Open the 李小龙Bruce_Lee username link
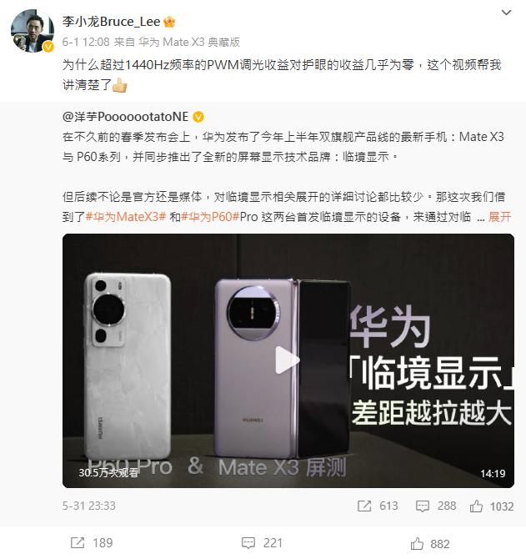Image resolution: width=526 pixels, height=559 pixels. point(111,22)
